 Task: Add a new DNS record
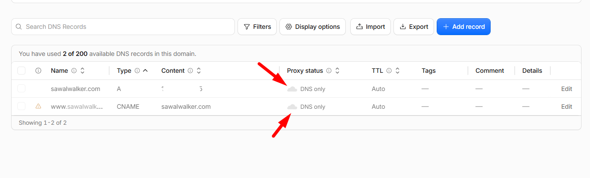tap(463, 27)
